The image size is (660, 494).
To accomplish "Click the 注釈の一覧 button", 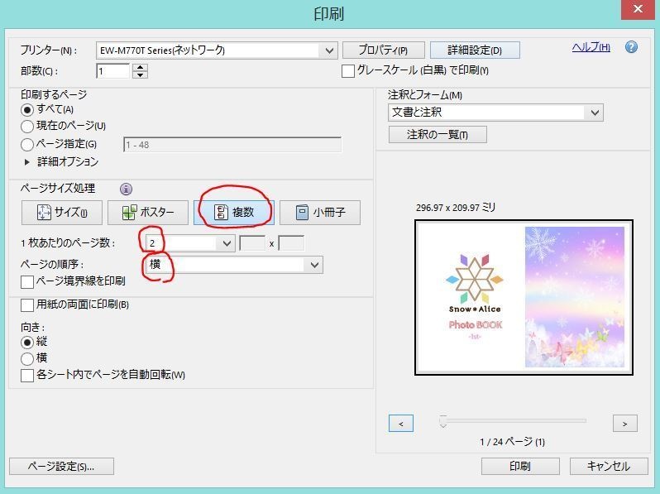I will [x=438, y=135].
